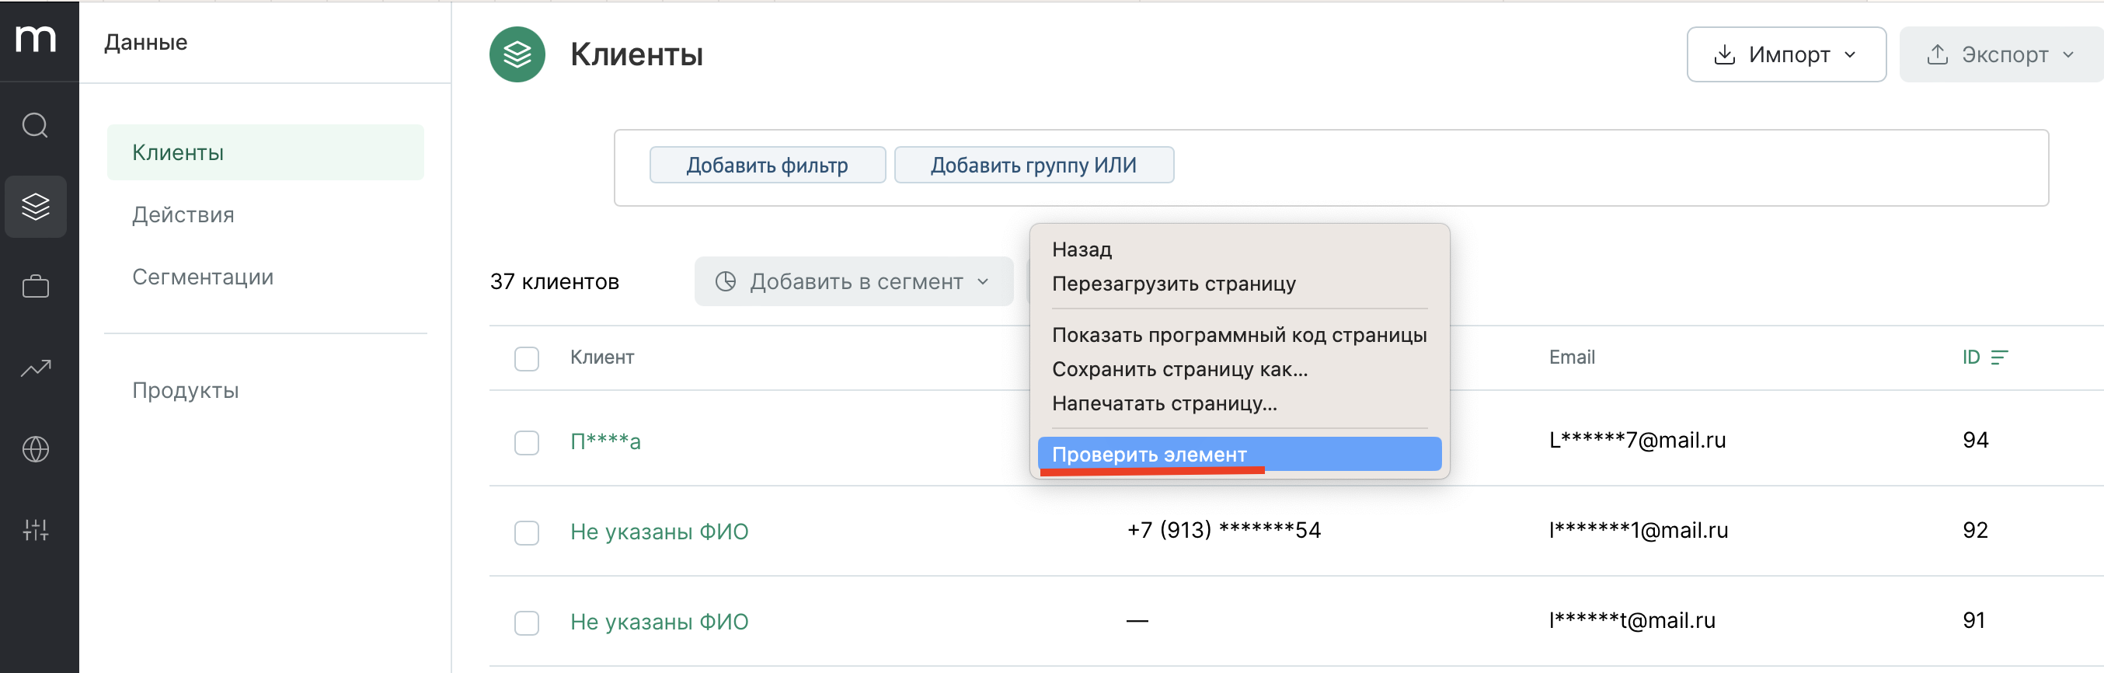
Task: Click the export upload arrow icon
Action: point(1938,54)
